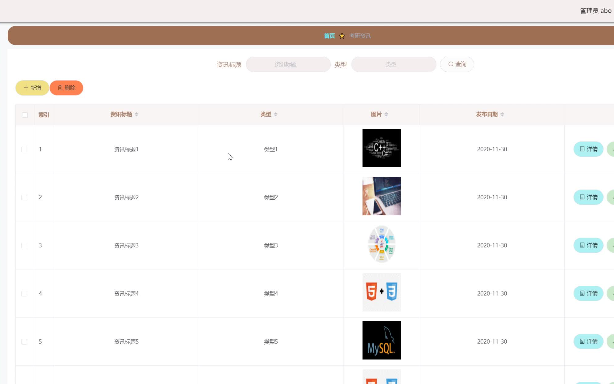Click the 删除 delete button
Viewport: 614px width, 384px height.
pos(67,88)
